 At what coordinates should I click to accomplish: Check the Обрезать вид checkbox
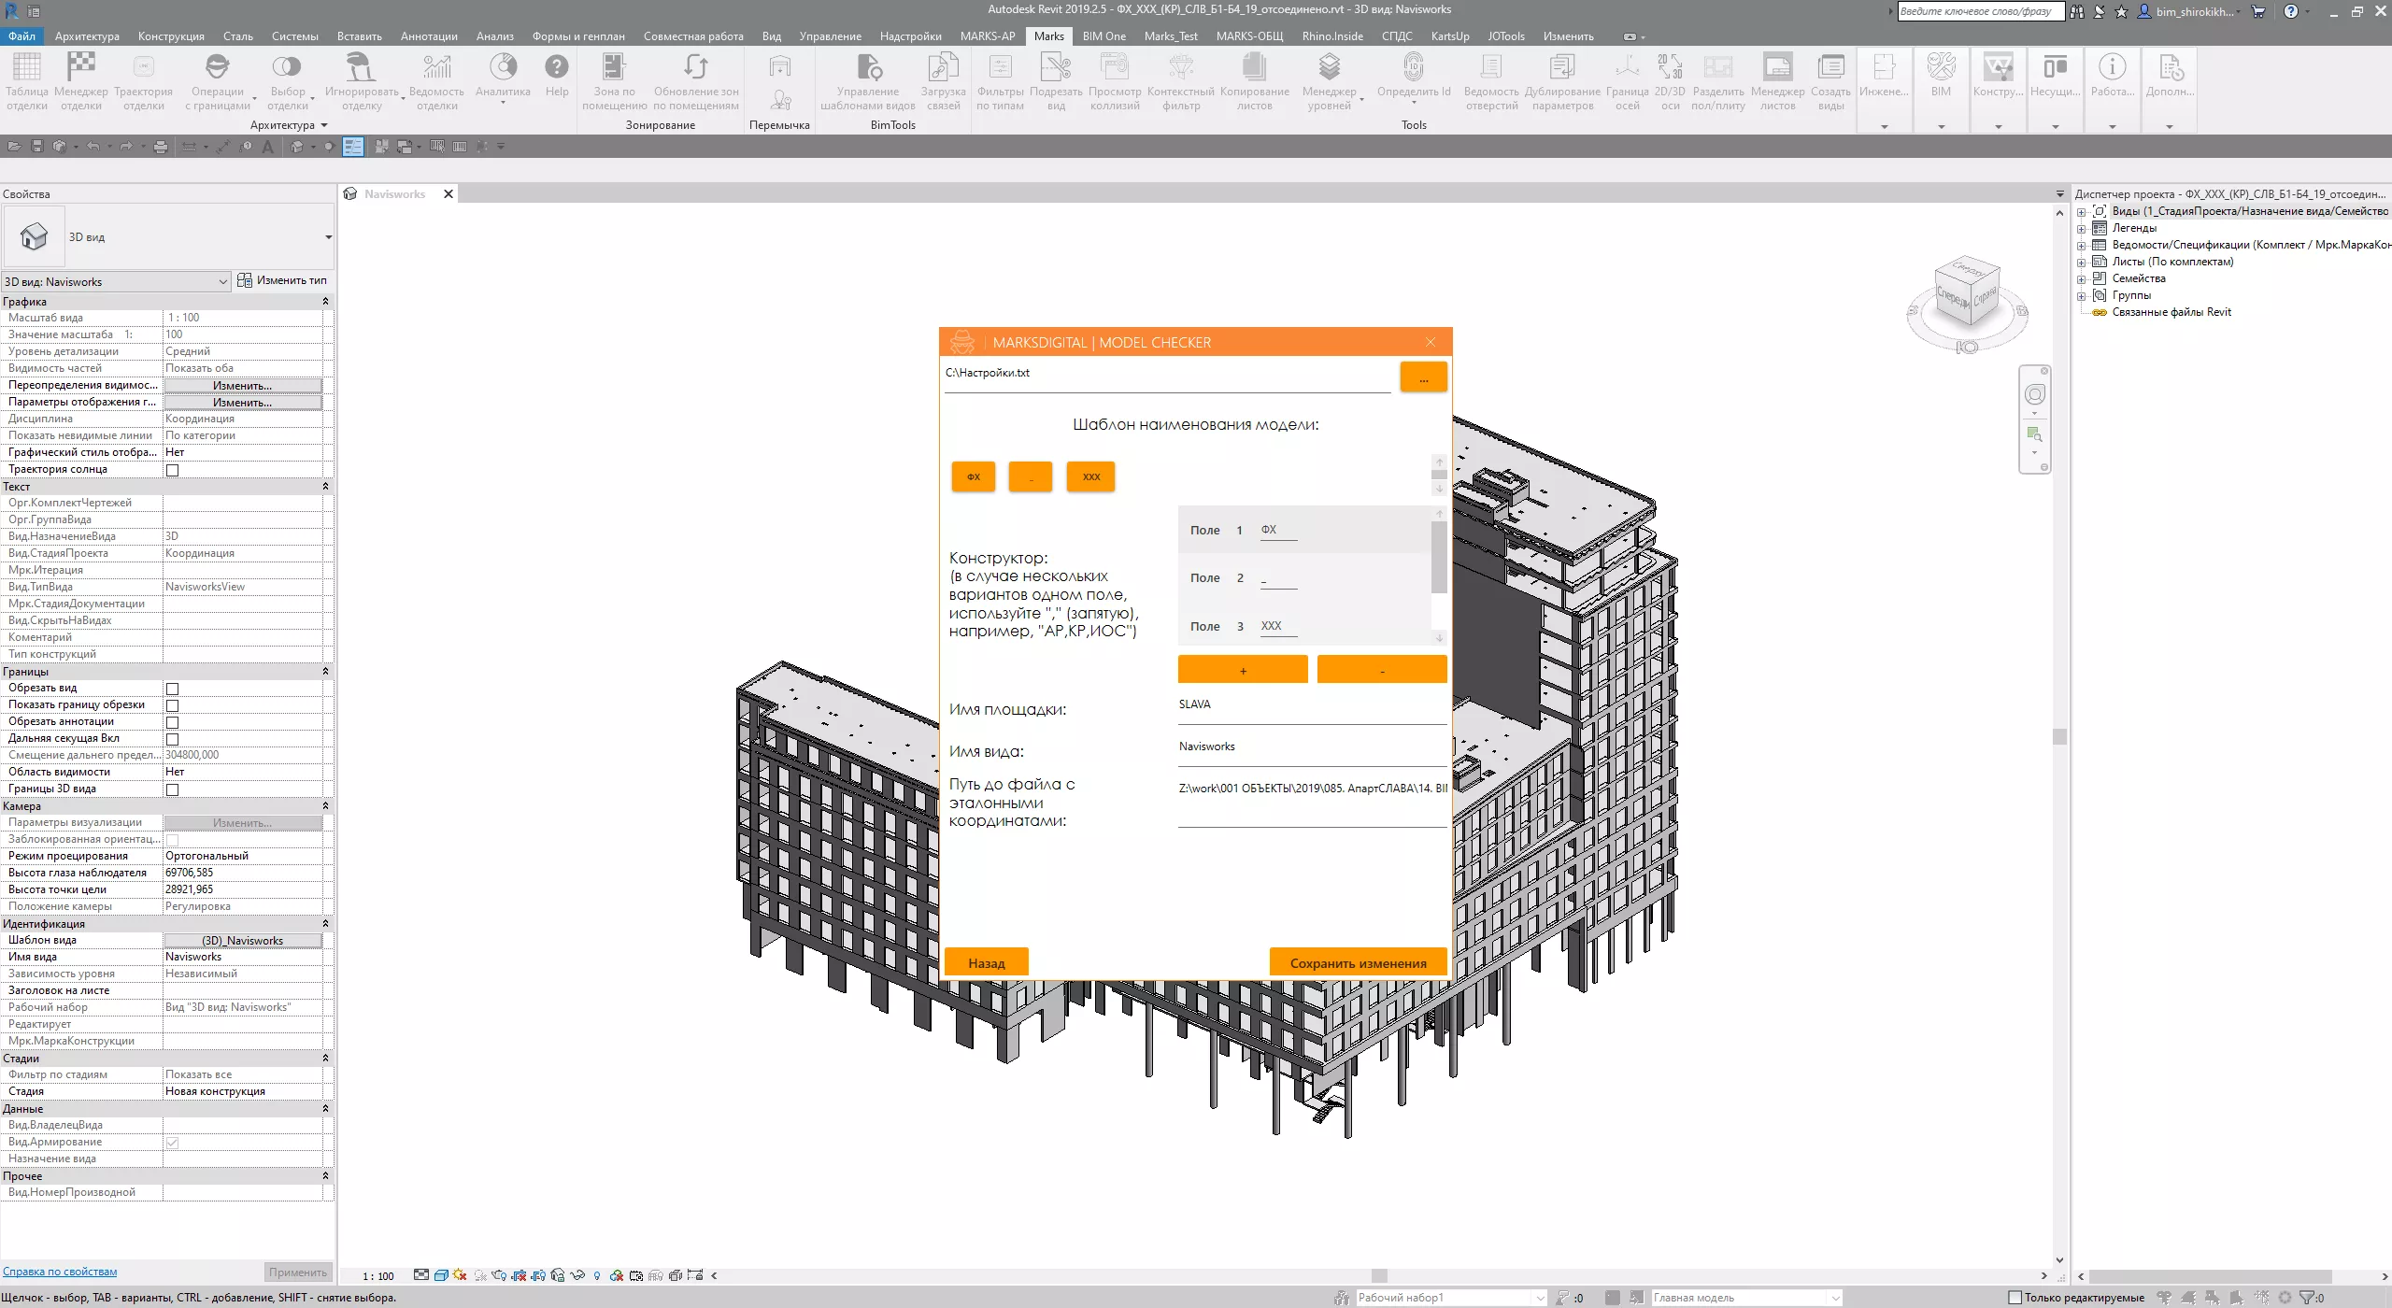pos(173,689)
